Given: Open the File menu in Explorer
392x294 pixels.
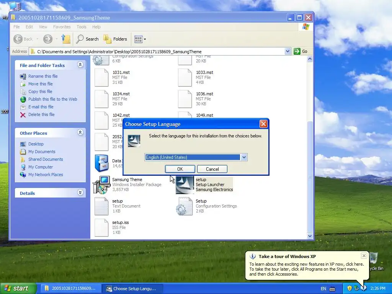Looking at the screenshot, I should click(x=16, y=27).
